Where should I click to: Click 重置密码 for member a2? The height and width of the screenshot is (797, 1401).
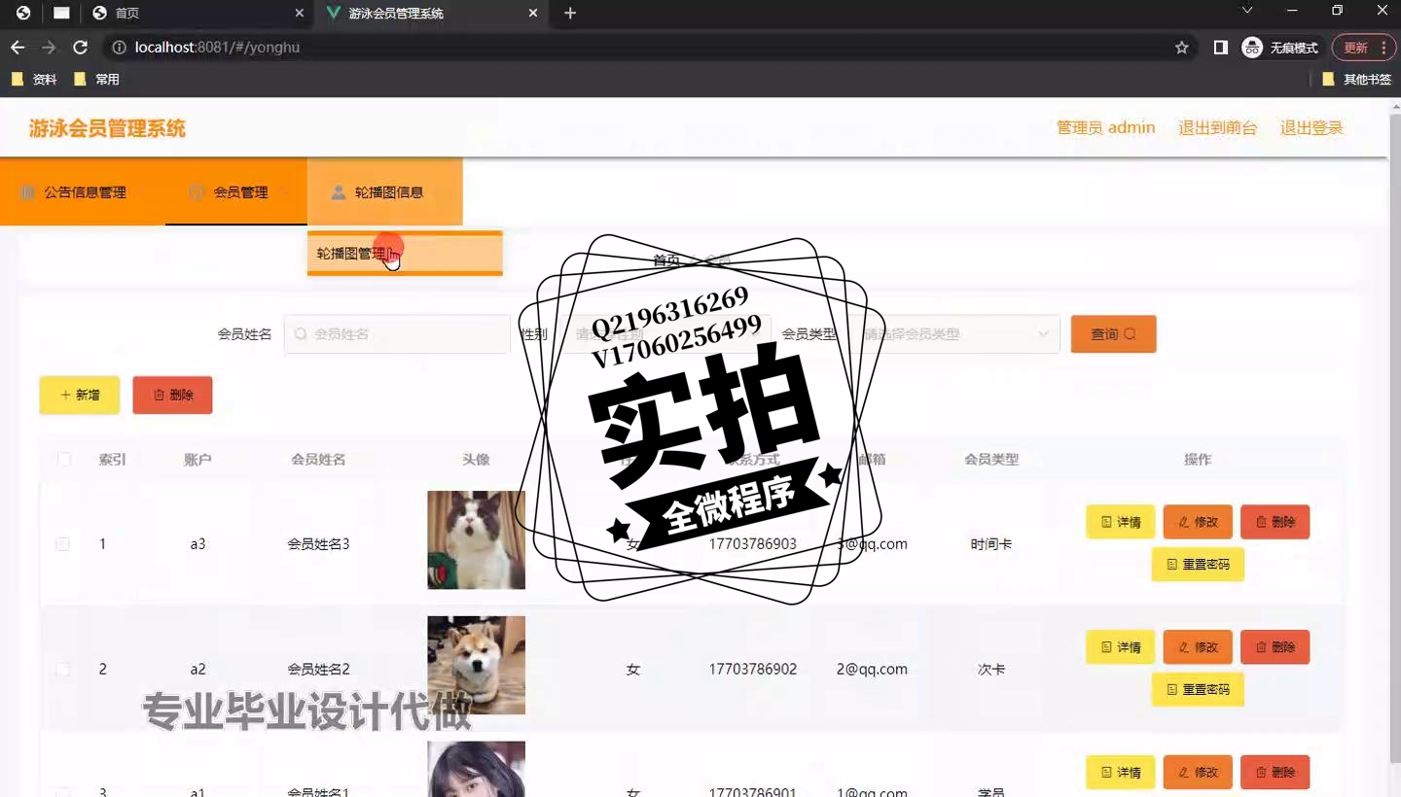tap(1198, 690)
